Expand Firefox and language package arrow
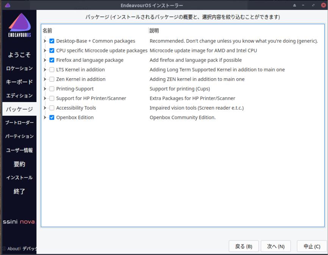The height and width of the screenshot is (255, 328). point(45,60)
